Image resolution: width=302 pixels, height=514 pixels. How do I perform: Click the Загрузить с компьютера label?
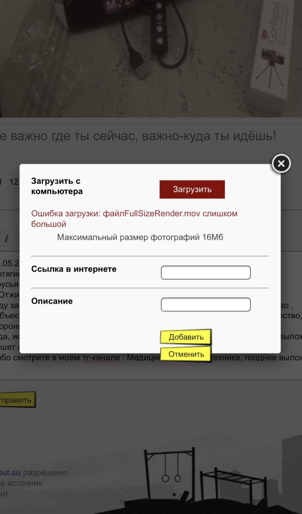click(57, 186)
